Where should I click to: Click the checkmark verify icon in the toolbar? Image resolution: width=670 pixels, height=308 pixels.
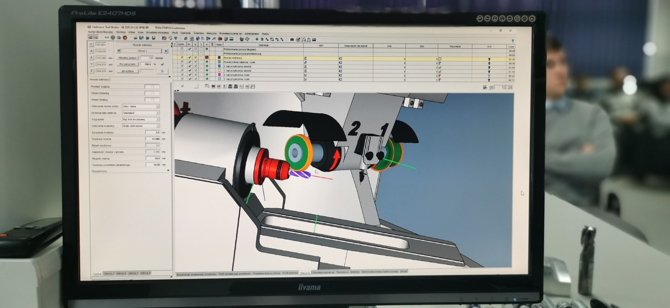click(298, 40)
